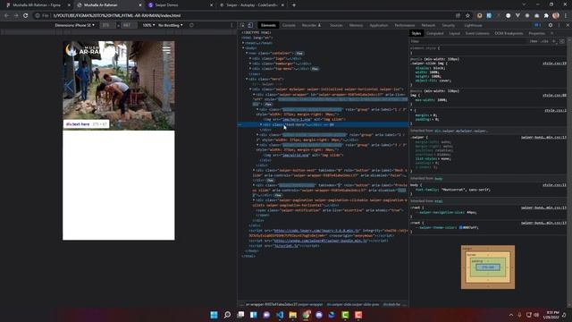
Task: Go forward in browser history
Action: 16,16
